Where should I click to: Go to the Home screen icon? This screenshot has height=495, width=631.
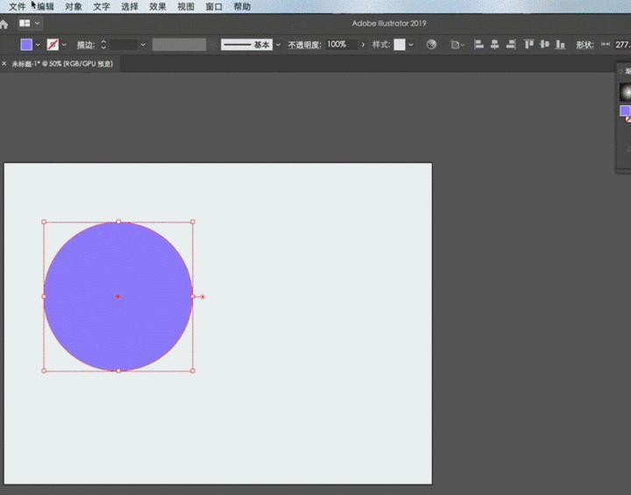(4, 25)
